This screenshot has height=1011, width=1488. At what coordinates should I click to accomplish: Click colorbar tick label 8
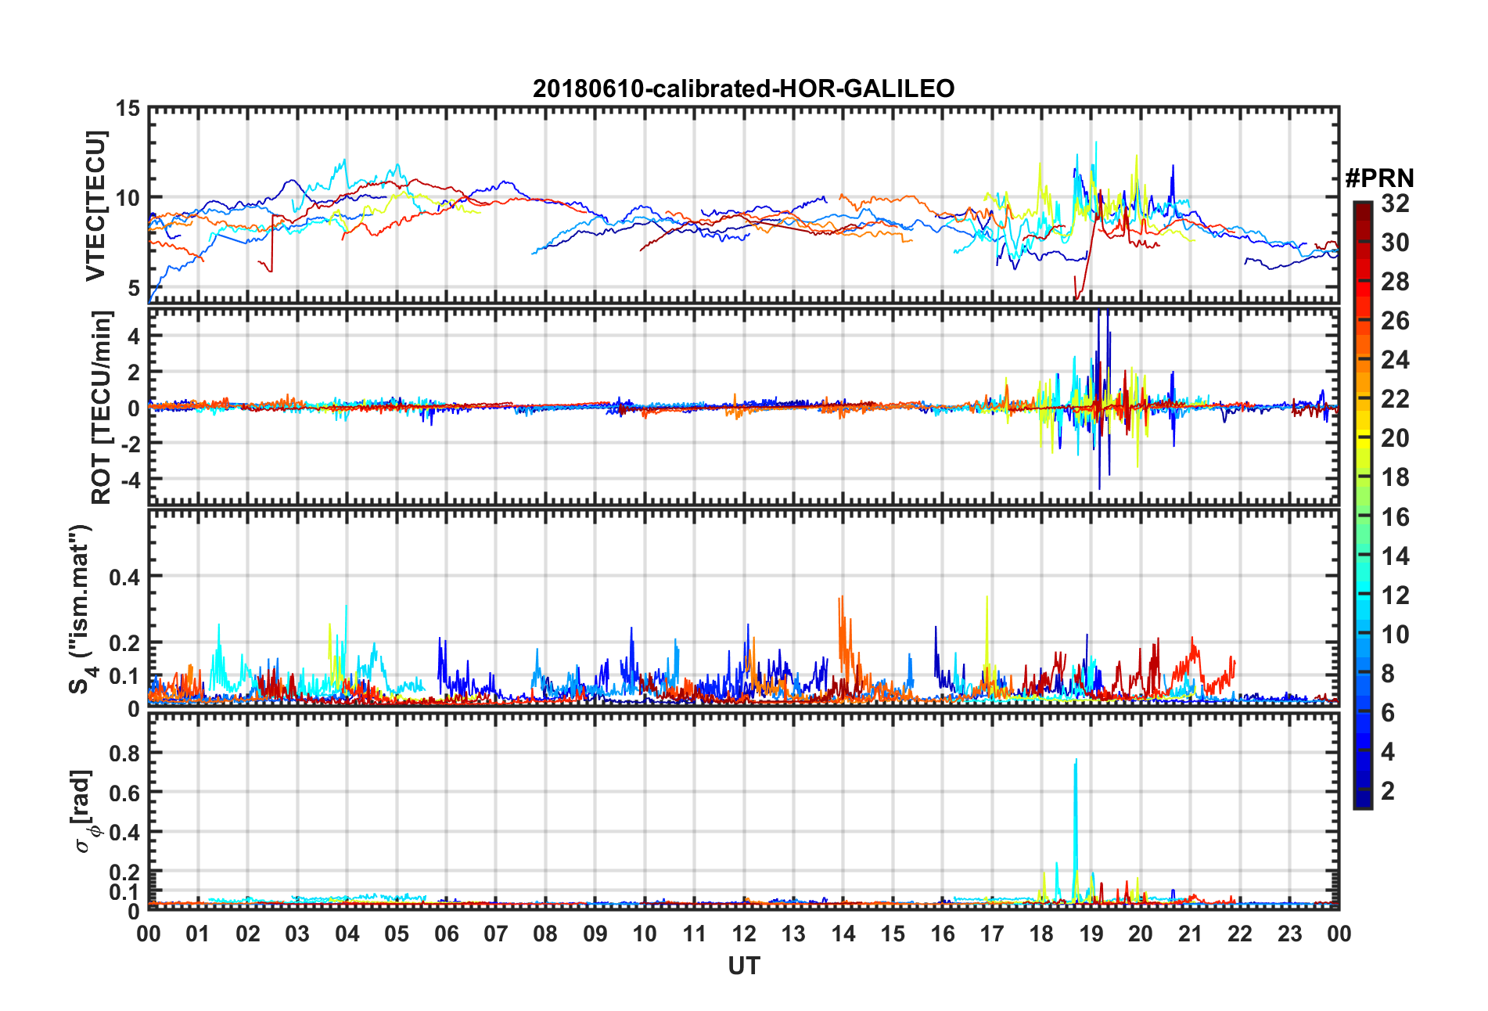click(x=1389, y=674)
